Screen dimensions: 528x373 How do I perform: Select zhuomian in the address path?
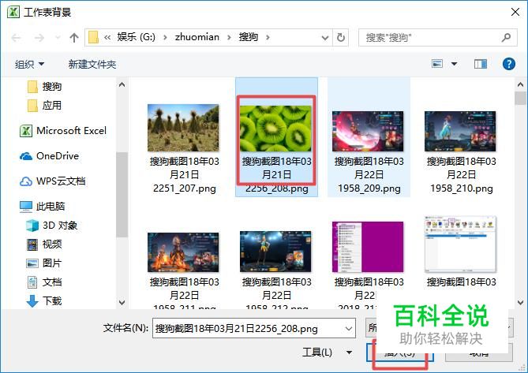point(197,37)
